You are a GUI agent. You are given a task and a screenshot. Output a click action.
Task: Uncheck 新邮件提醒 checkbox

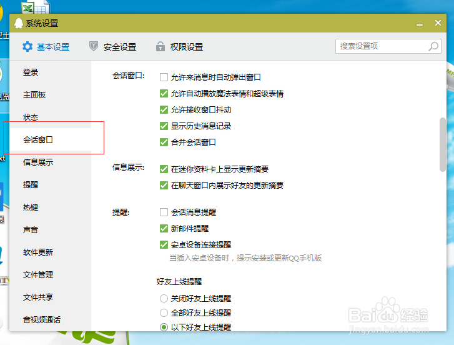click(164, 229)
